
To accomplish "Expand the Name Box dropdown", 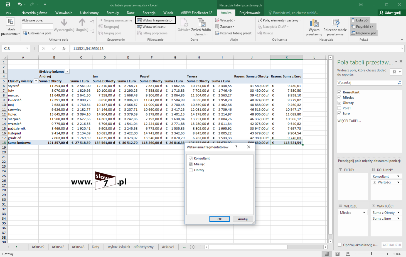I will pos(27,48).
